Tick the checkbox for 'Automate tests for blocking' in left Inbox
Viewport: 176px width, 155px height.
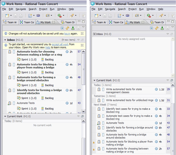click(x=14, y=65)
